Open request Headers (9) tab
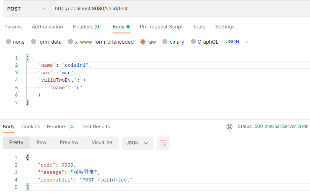This screenshot has width=310, height=196. 87,27
